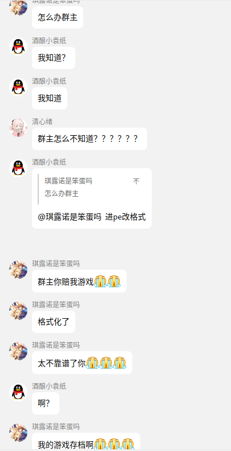
Task: Click the crying emojis in "群主你赔我游戏" message
Action: click(107, 281)
